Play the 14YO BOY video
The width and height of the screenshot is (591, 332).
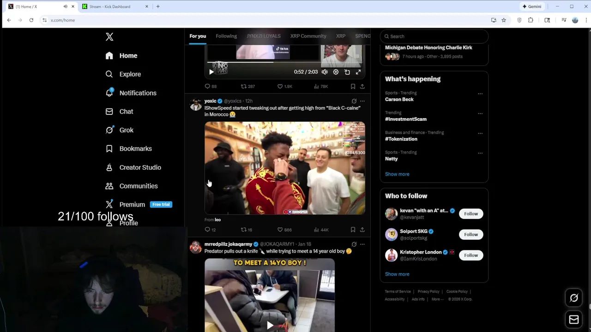pyautogui.click(x=270, y=326)
